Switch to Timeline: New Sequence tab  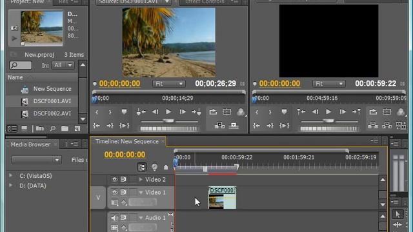click(x=127, y=142)
